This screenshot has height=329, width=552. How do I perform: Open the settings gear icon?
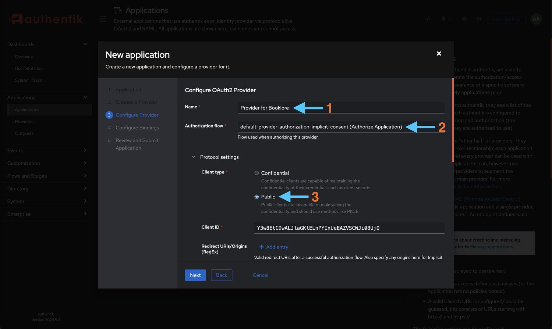pos(464,18)
